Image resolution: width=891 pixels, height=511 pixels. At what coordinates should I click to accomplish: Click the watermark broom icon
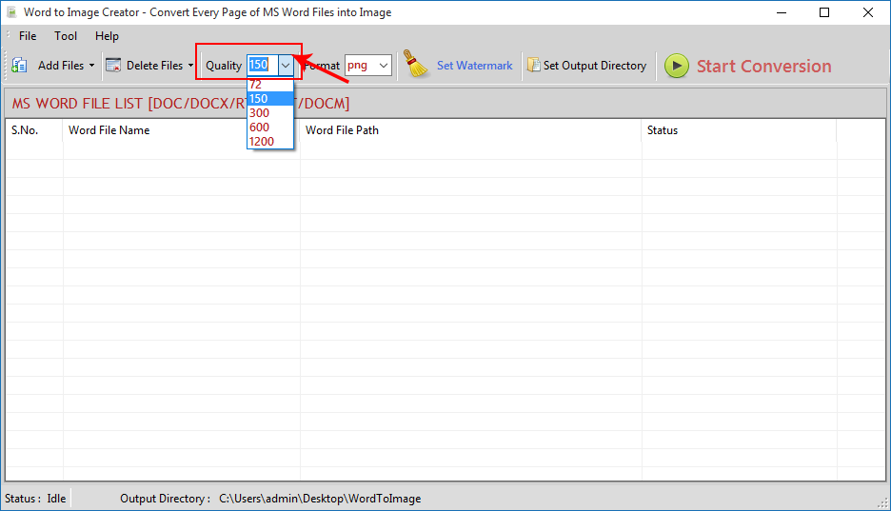415,64
